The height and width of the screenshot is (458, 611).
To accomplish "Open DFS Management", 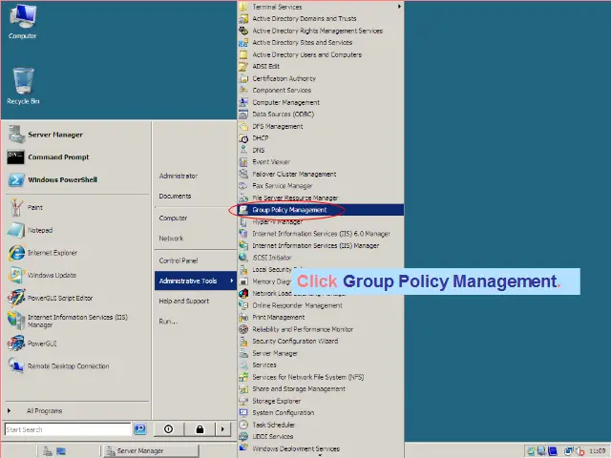I will 321,126.
